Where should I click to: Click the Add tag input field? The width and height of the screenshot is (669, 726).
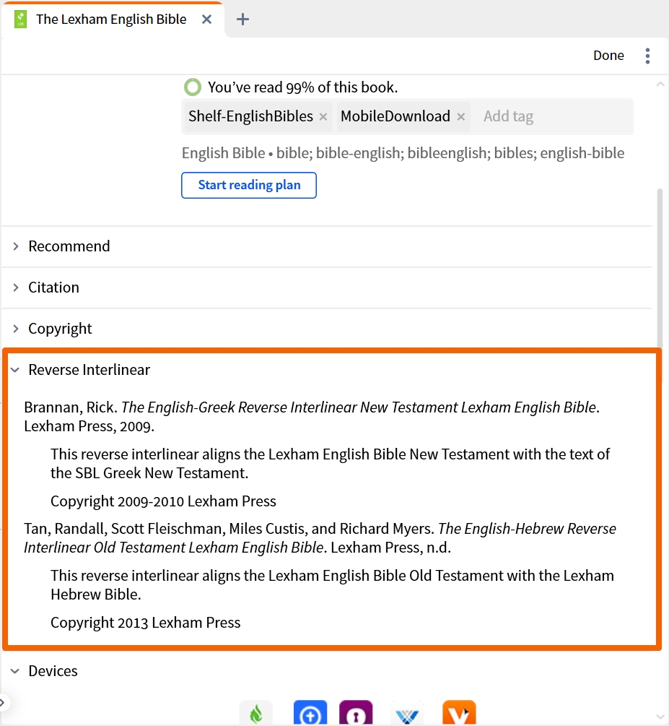[x=553, y=116]
